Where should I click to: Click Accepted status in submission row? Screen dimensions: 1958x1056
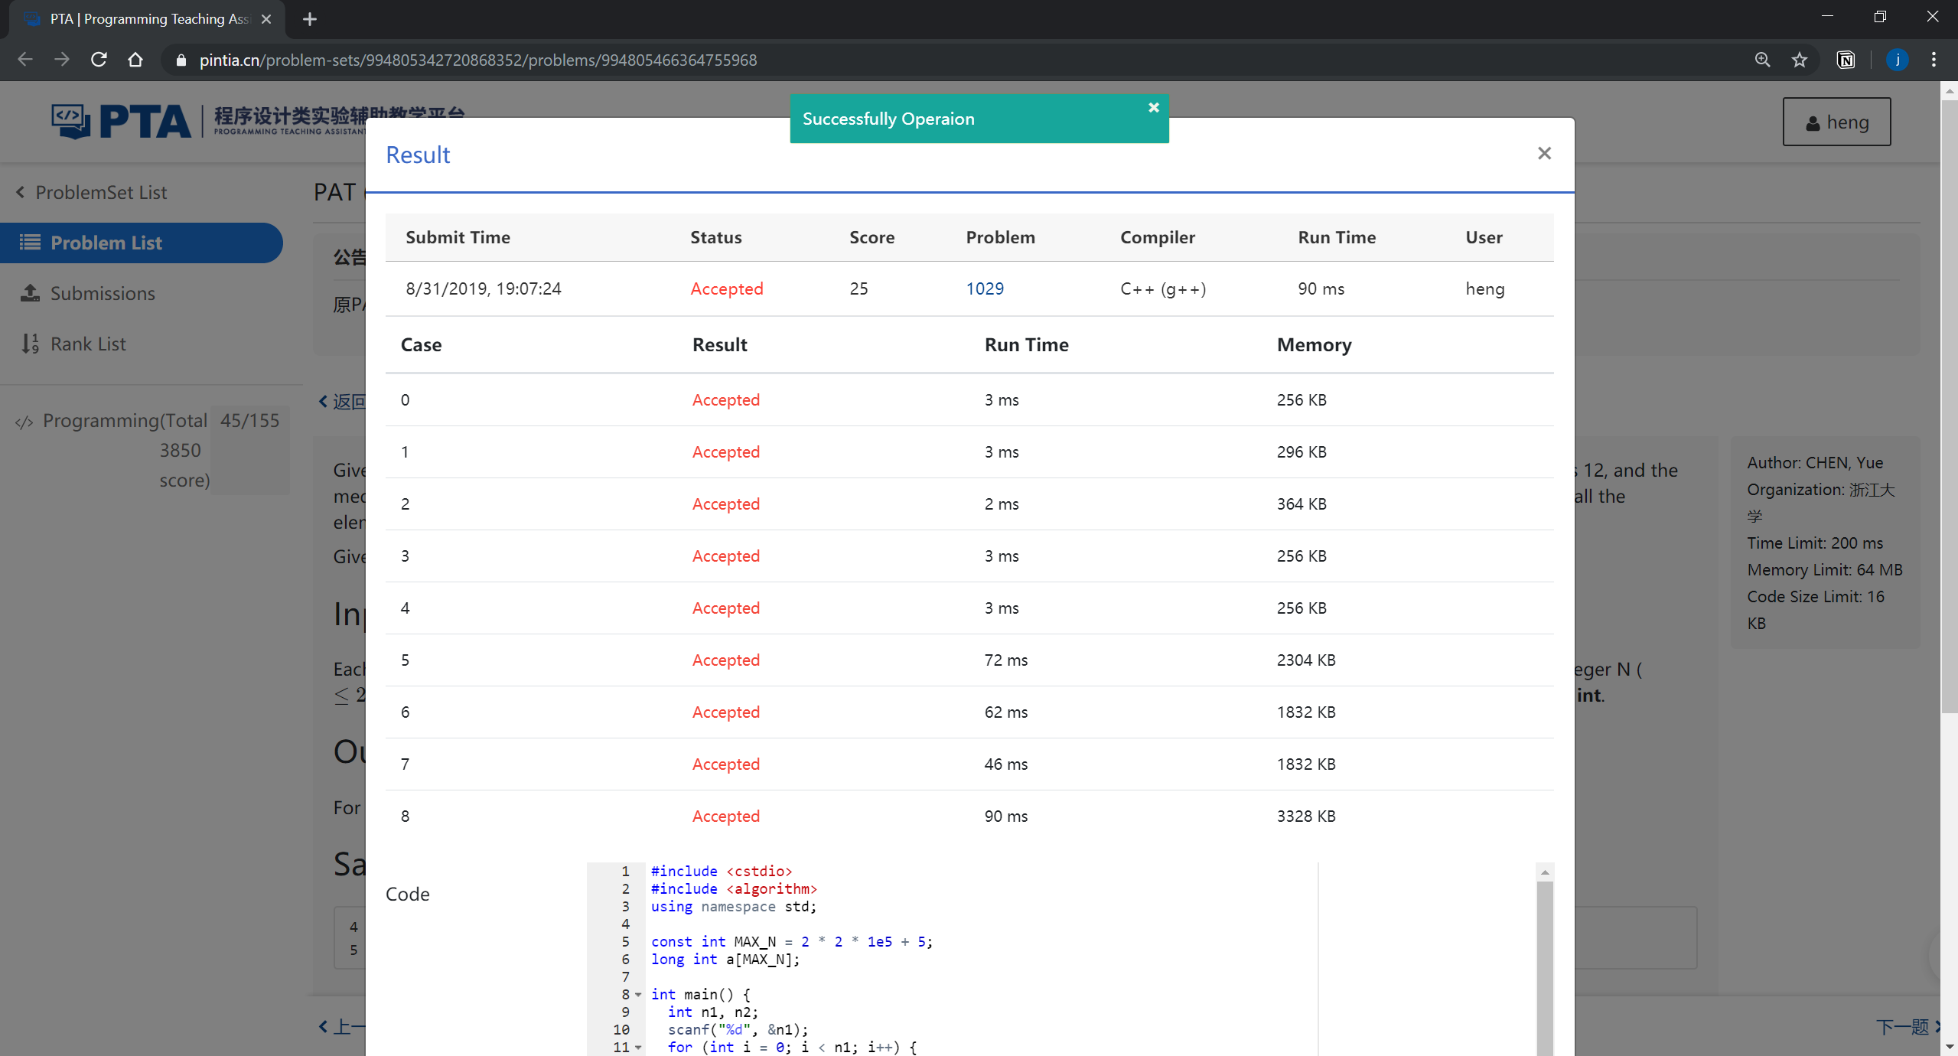[x=727, y=288]
